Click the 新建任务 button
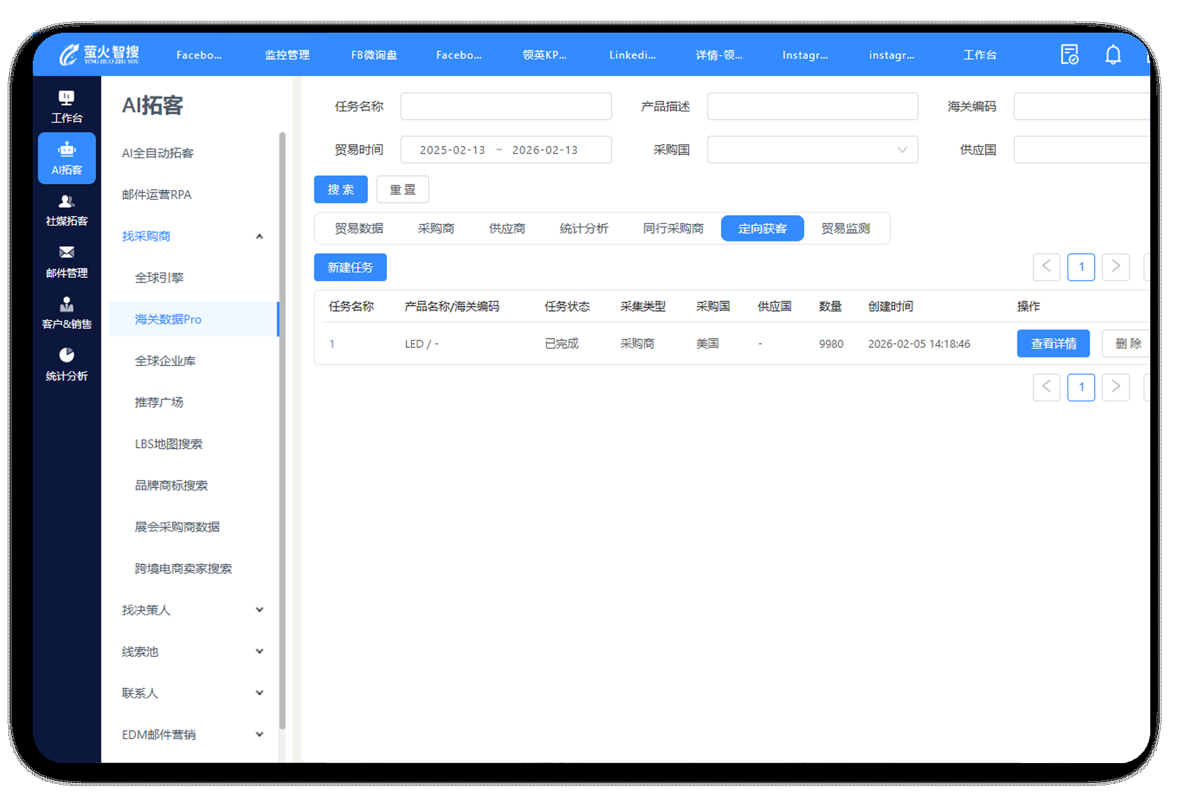The width and height of the screenshot is (1183, 793). click(x=350, y=267)
